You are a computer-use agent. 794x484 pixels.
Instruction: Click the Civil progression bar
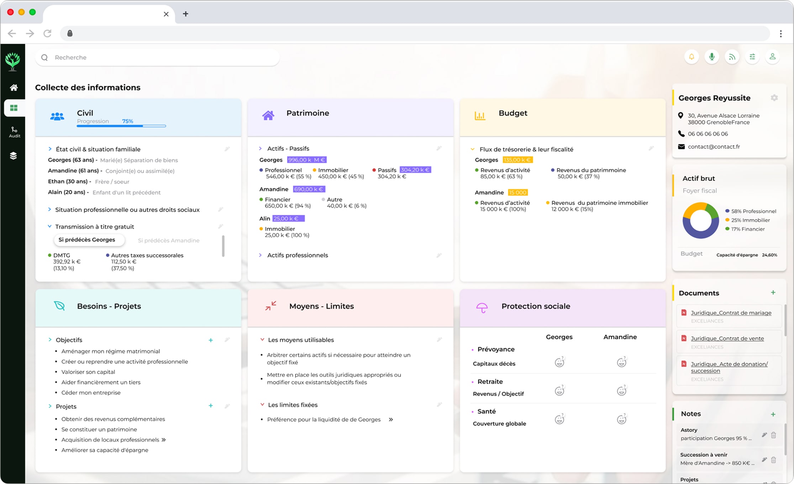121,126
